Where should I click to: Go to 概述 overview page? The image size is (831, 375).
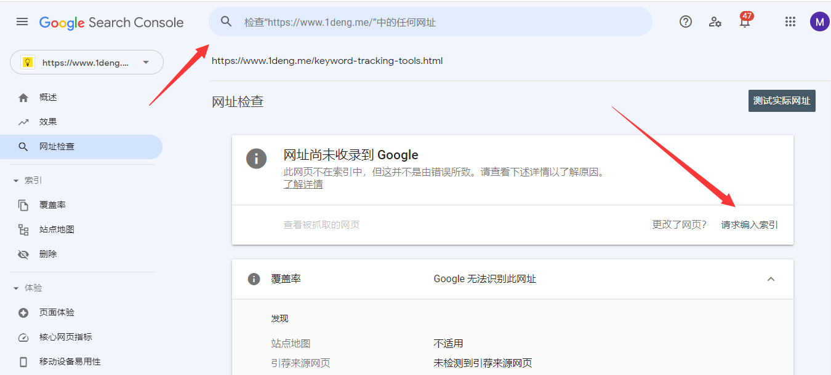48,97
